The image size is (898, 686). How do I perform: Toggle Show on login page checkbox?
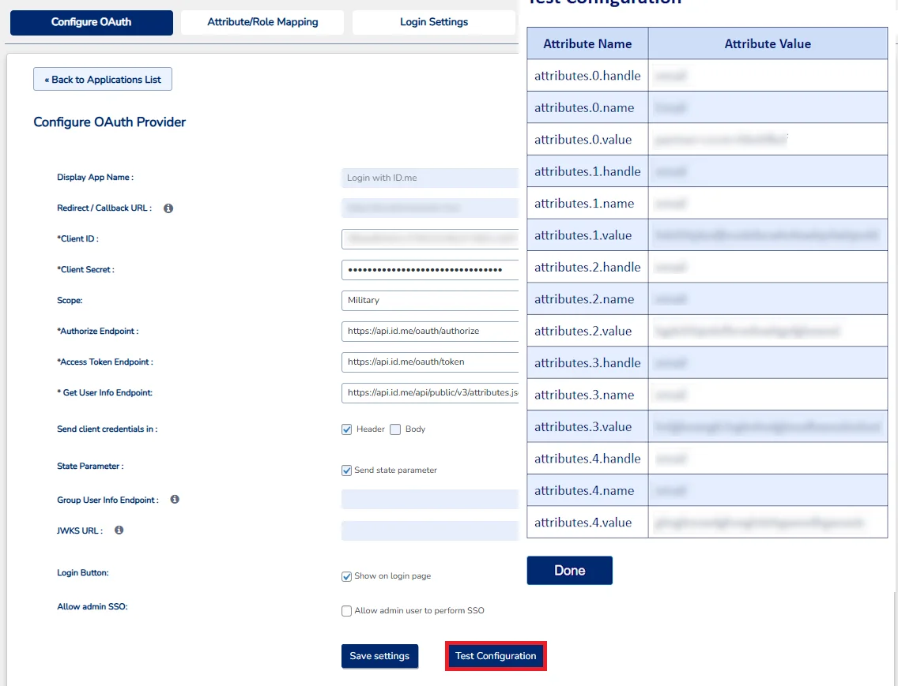pos(346,576)
